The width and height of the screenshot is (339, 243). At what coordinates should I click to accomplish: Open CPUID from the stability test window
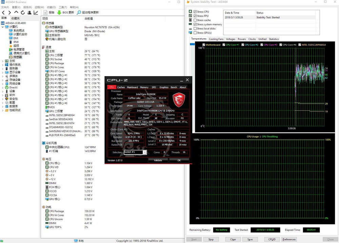click(x=272, y=239)
